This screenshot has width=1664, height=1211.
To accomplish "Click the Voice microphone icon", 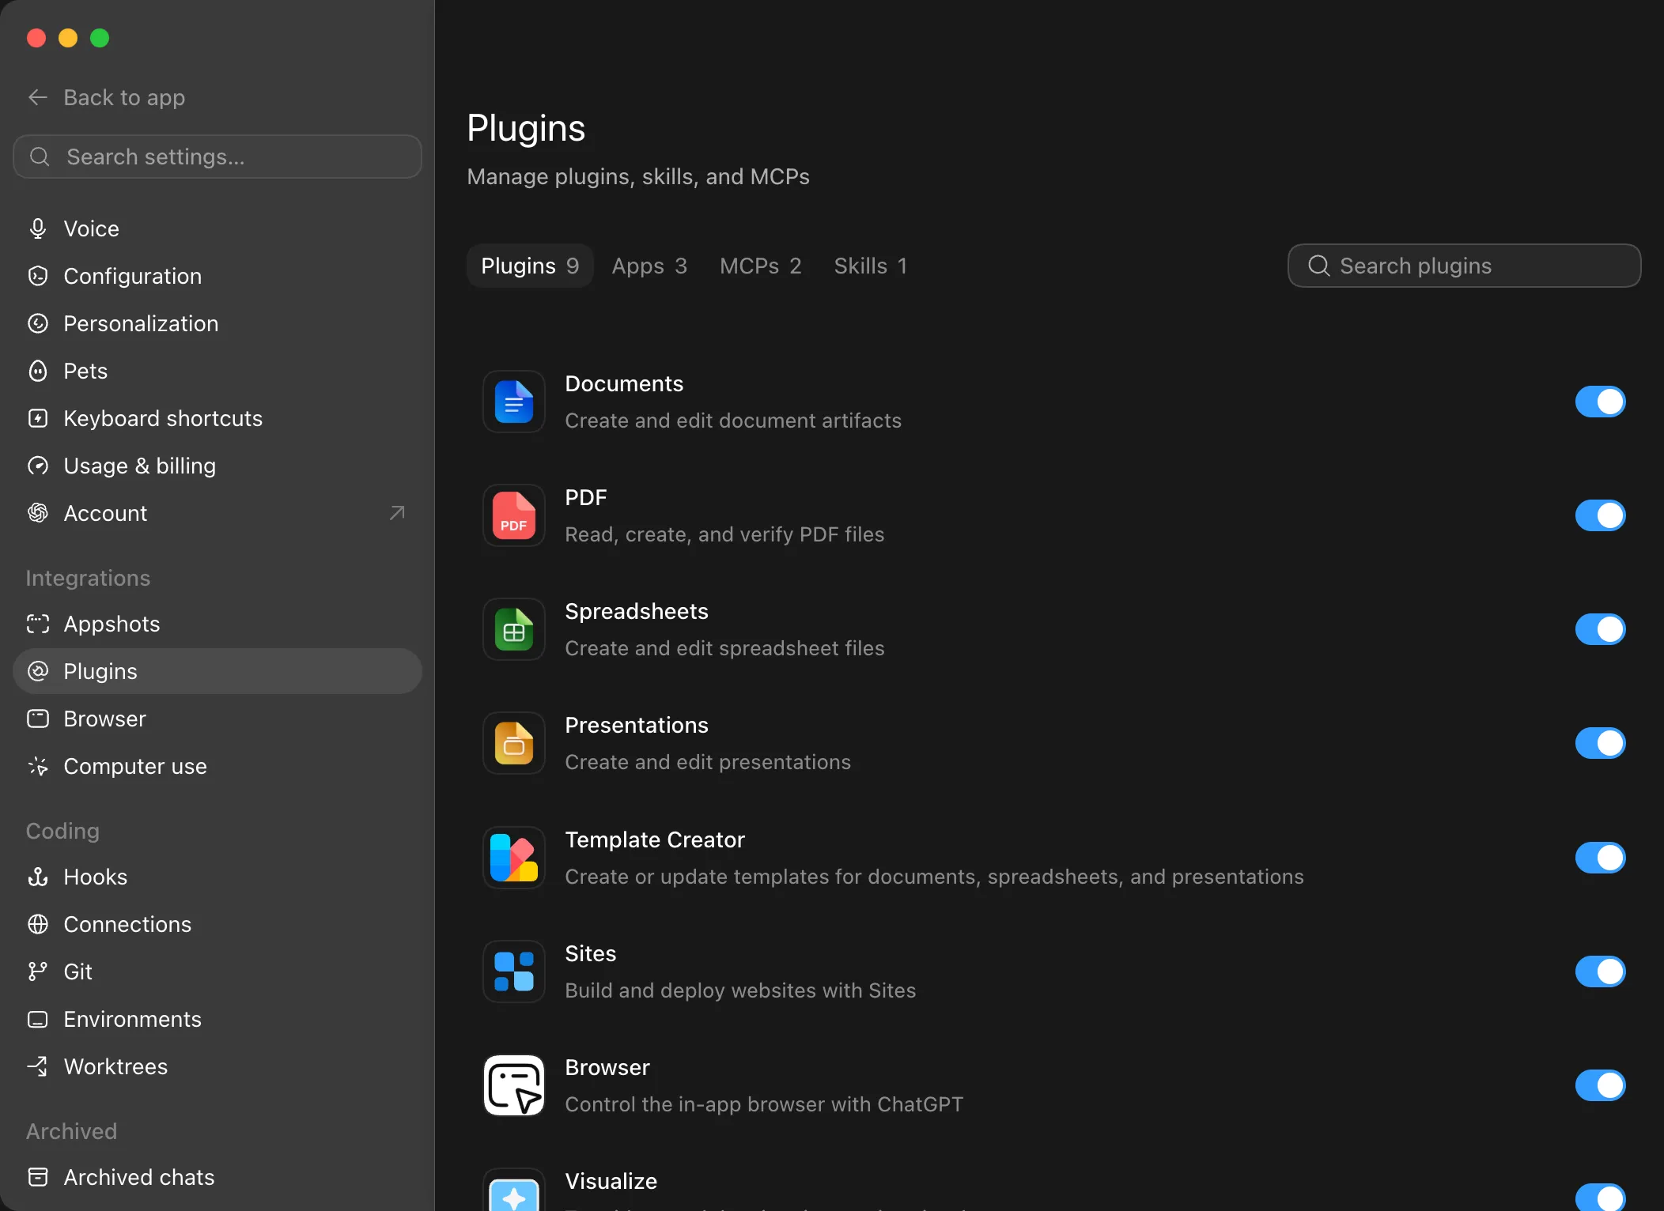I will (x=38, y=228).
